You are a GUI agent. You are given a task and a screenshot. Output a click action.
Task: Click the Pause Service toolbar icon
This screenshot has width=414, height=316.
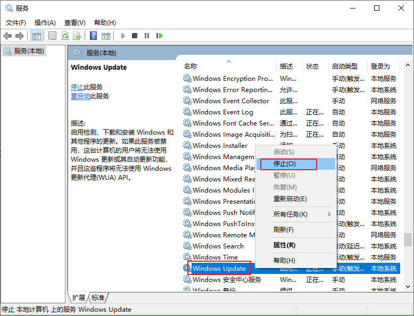(147, 36)
